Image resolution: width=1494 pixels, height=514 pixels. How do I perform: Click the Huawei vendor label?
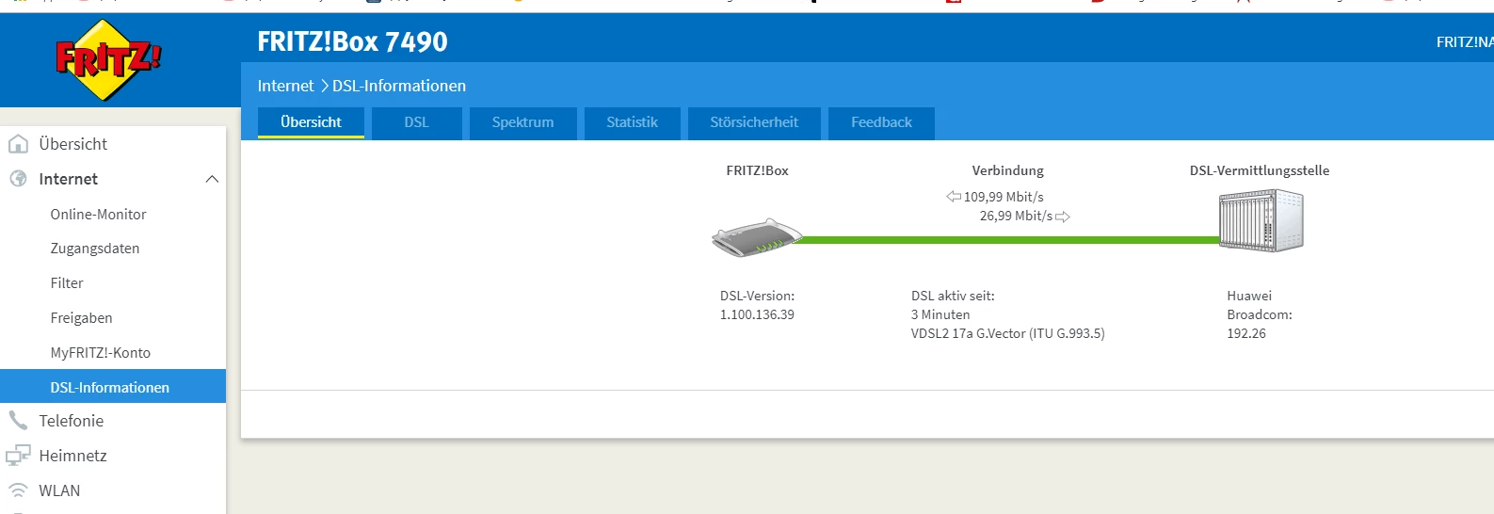tap(1249, 296)
